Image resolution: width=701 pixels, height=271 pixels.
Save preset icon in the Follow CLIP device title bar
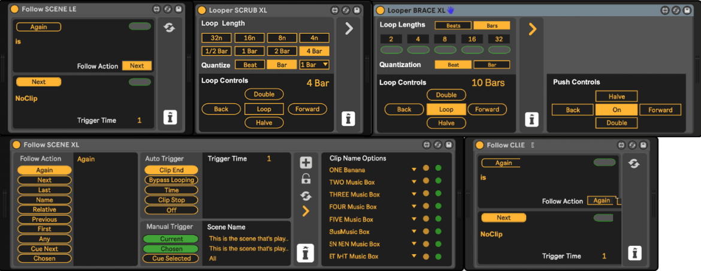tap(643, 145)
